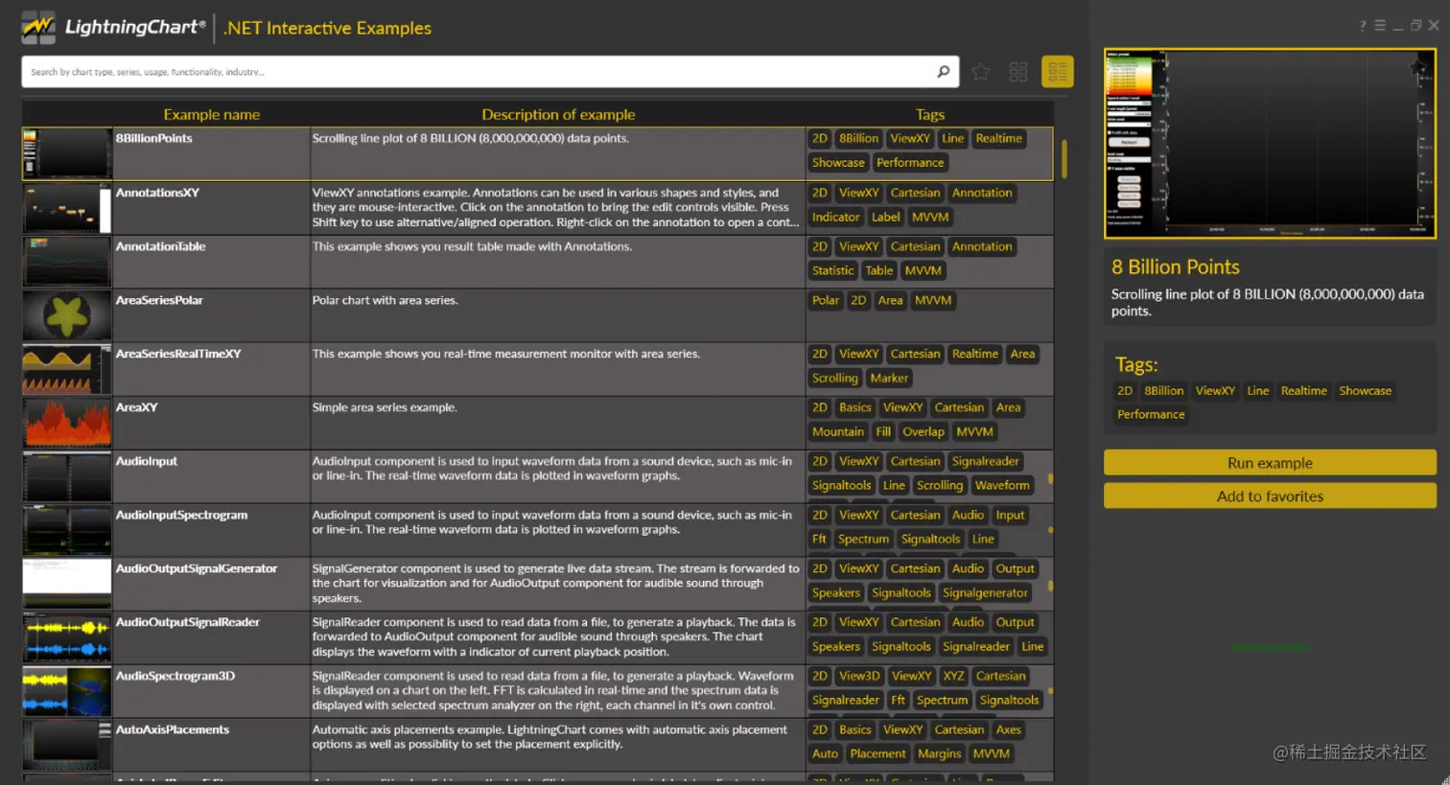Click Spectrum tag in AudioInputSpectrogram row

863,539
